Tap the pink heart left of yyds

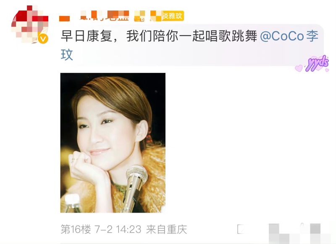(299, 68)
